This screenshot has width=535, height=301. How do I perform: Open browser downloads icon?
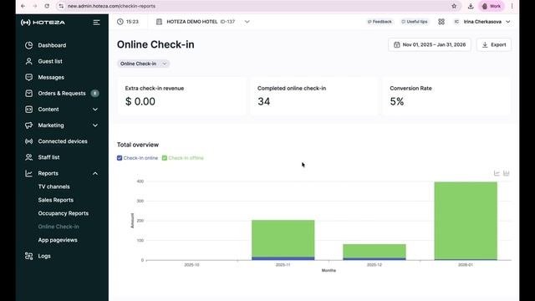pos(471,6)
